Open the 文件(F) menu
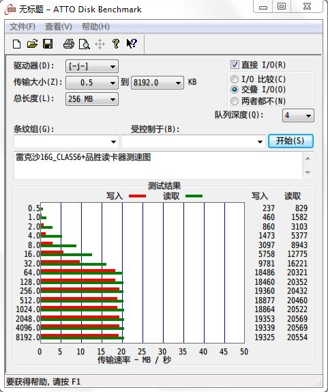 click(x=23, y=27)
